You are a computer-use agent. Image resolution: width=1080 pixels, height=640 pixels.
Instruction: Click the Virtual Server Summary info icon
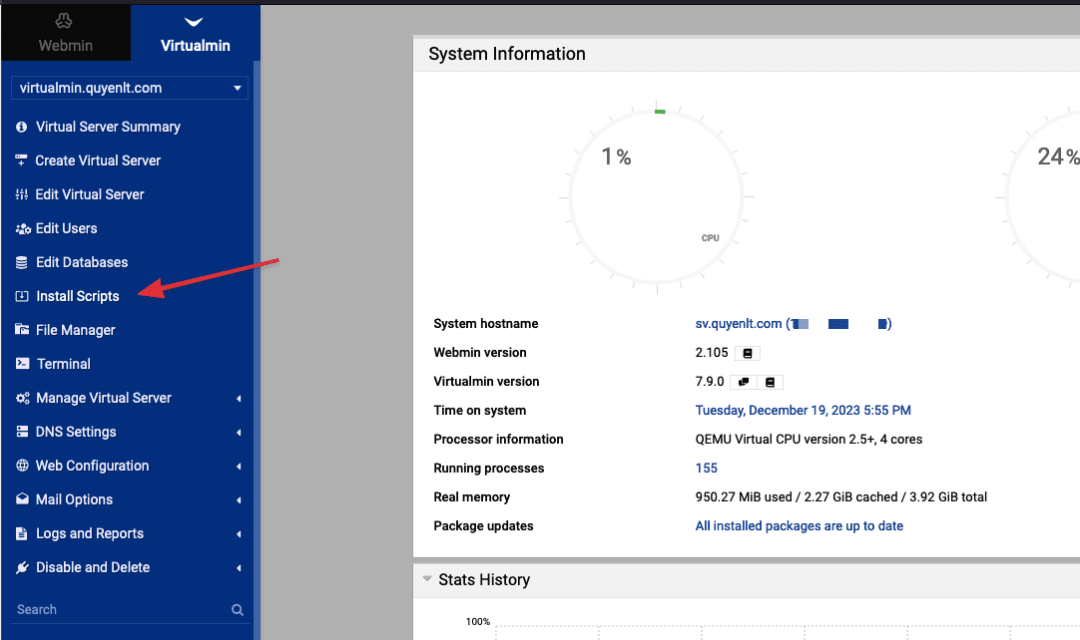point(21,128)
